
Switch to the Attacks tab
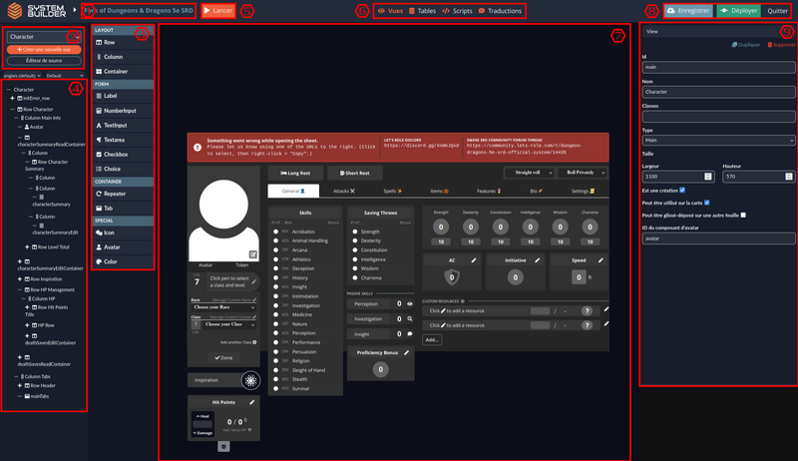[x=344, y=191]
